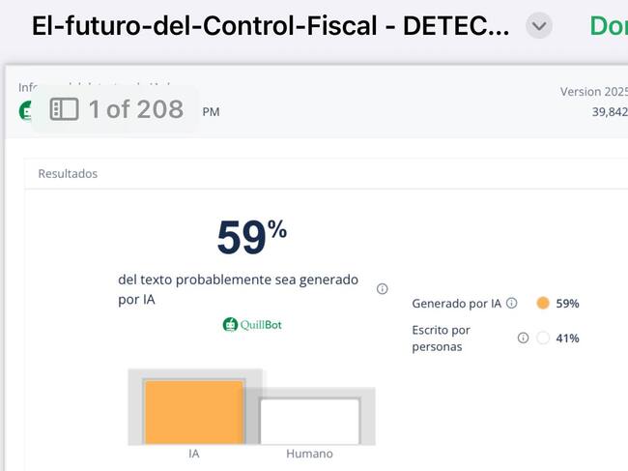The height and width of the screenshot is (471, 628).
Task: Click info icon next to 'Escrito por personas'
Action: [523, 338]
